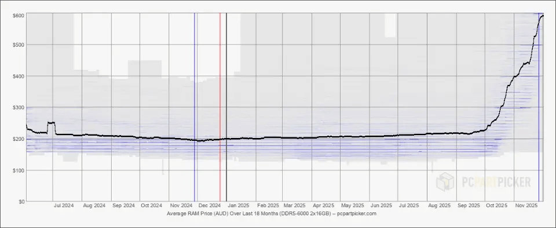The image size is (556, 228).
Task: Click the Mar 2025 axis label
Action: [x=294, y=205]
